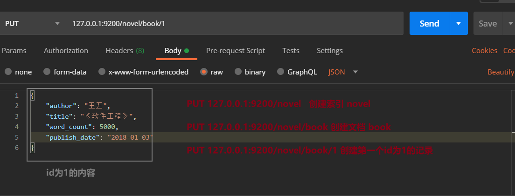Click the request URL field

233,23
